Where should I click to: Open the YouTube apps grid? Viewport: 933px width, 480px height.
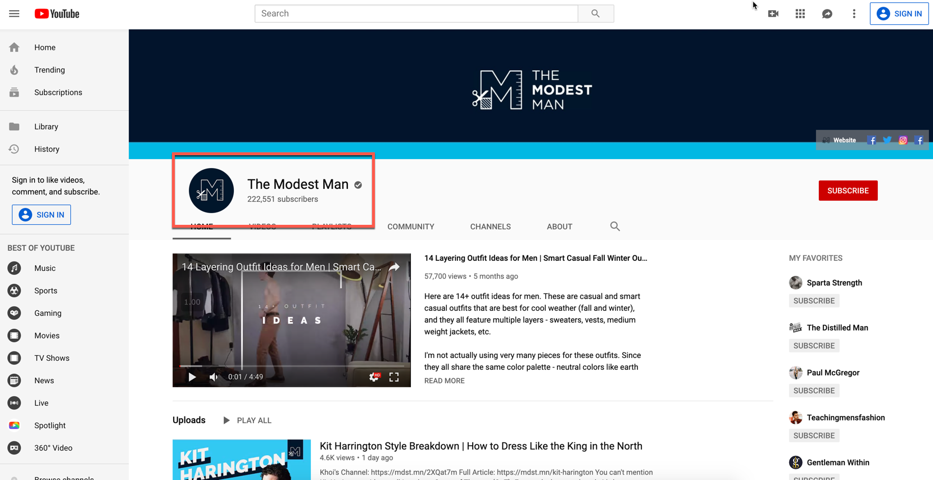[x=800, y=13]
